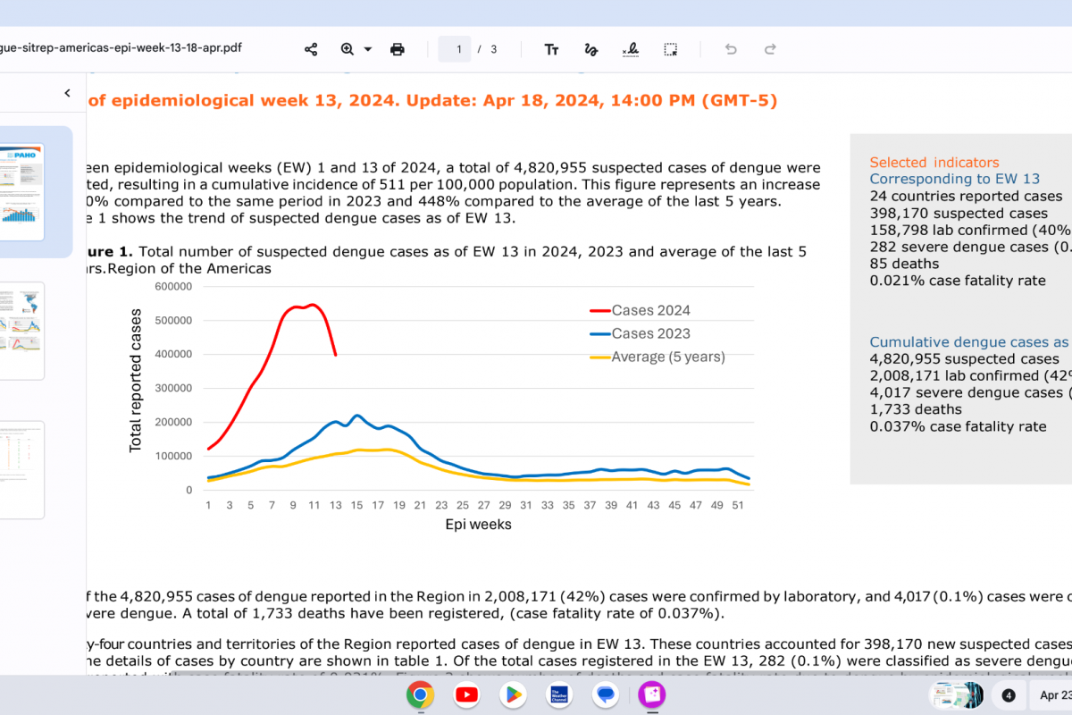Collapse the thumbnail sidebar with the chevron
This screenshot has height=715, width=1072.
click(67, 93)
